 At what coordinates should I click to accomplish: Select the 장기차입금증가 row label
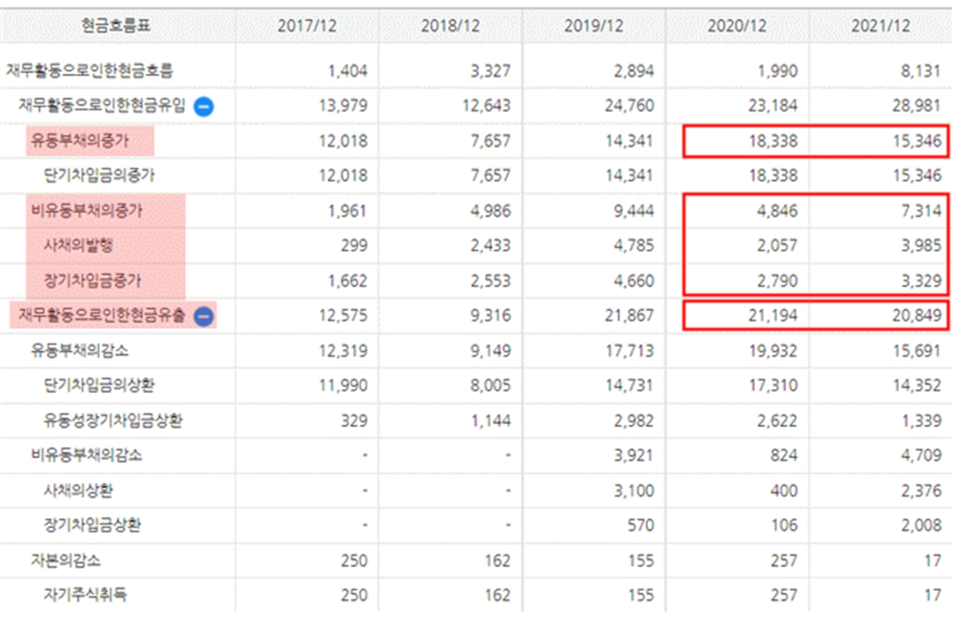tap(92, 281)
